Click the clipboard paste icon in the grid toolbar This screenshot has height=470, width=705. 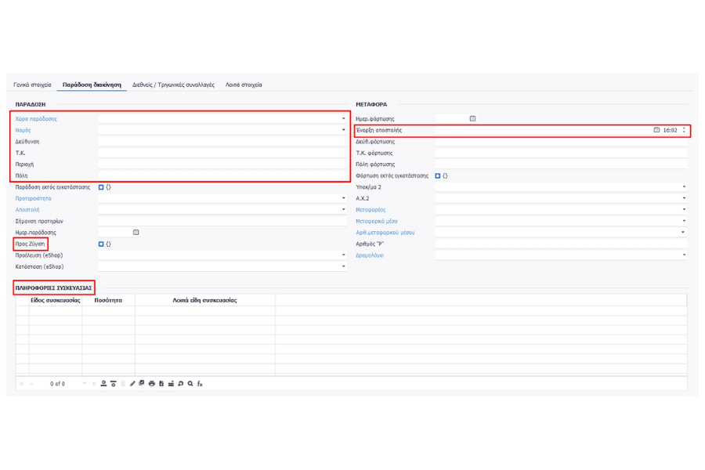[x=161, y=384]
